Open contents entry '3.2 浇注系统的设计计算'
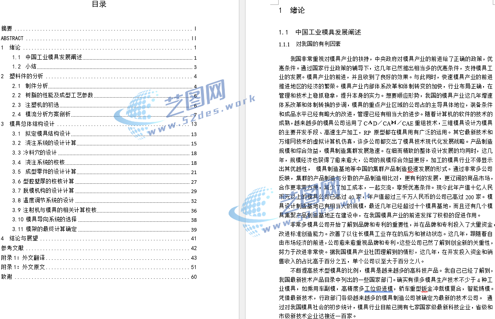The image size is (495, 319). tap(105, 143)
